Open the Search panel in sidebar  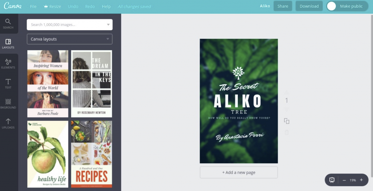(8, 24)
